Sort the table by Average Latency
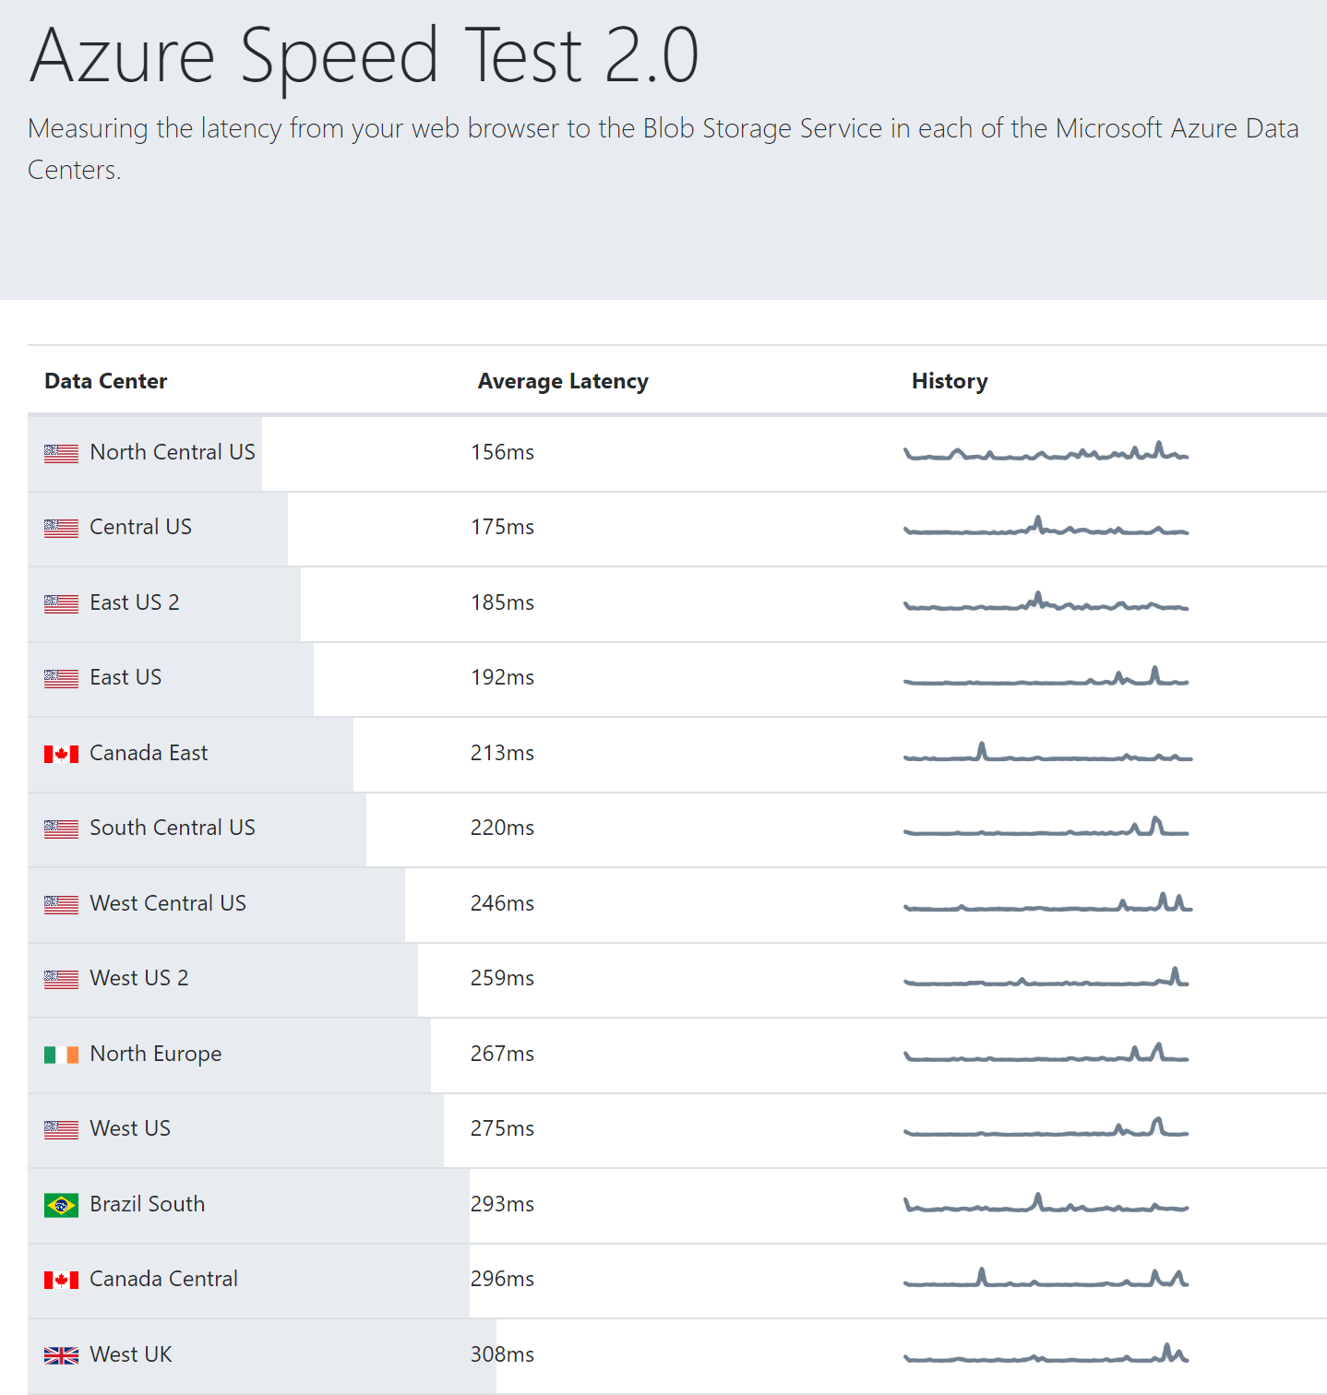The image size is (1327, 1395). (x=562, y=380)
